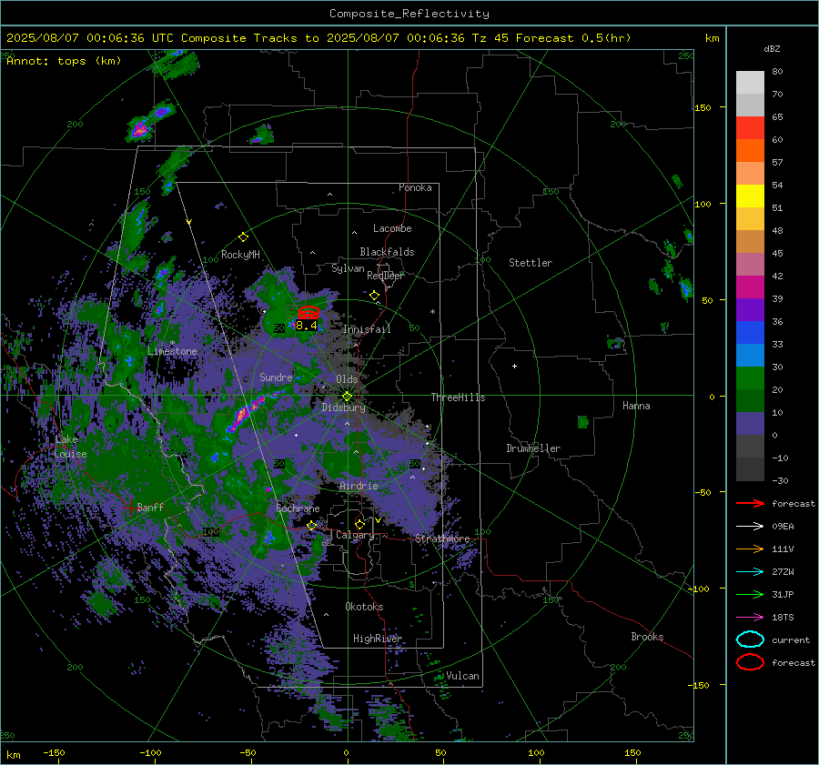Click the Stettler label
Viewport: 819px width, 765px height.
[x=531, y=263]
